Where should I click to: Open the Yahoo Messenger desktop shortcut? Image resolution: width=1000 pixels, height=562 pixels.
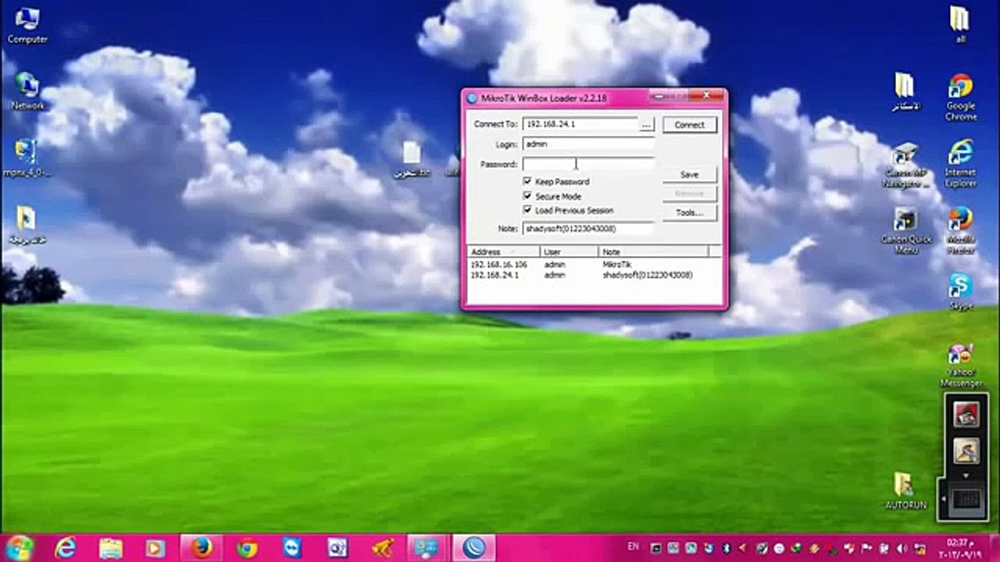coord(960,365)
